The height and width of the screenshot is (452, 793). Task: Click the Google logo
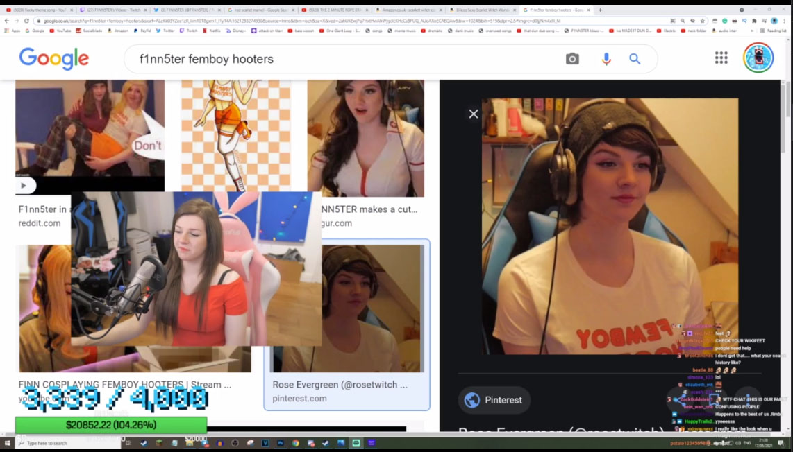point(54,59)
